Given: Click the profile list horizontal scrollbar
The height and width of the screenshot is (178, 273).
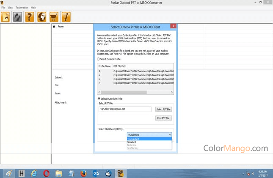Looking at the screenshot, I should click(135, 92).
